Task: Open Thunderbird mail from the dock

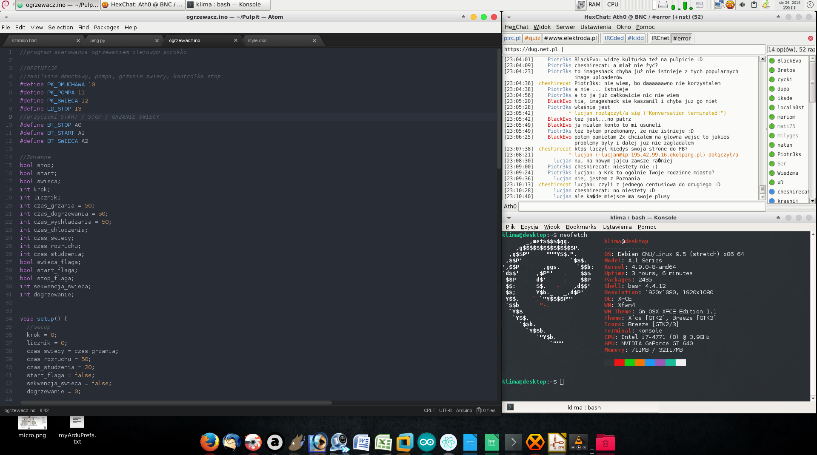Action: click(x=231, y=442)
